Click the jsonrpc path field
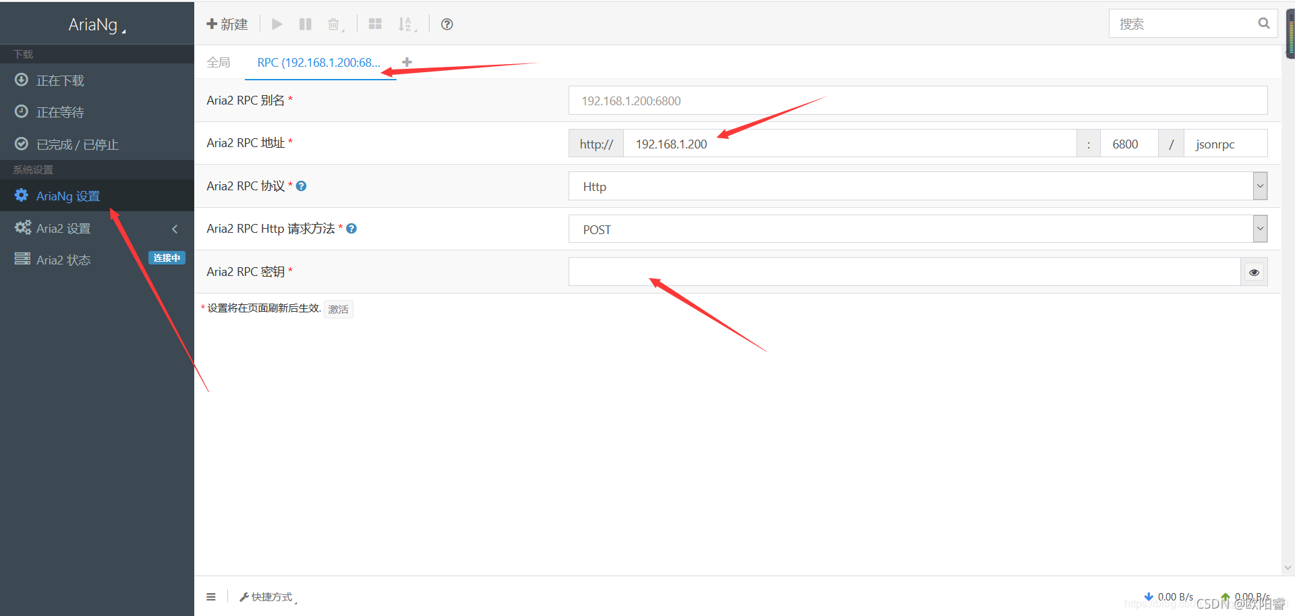1295x616 pixels. pos(1226,144)
